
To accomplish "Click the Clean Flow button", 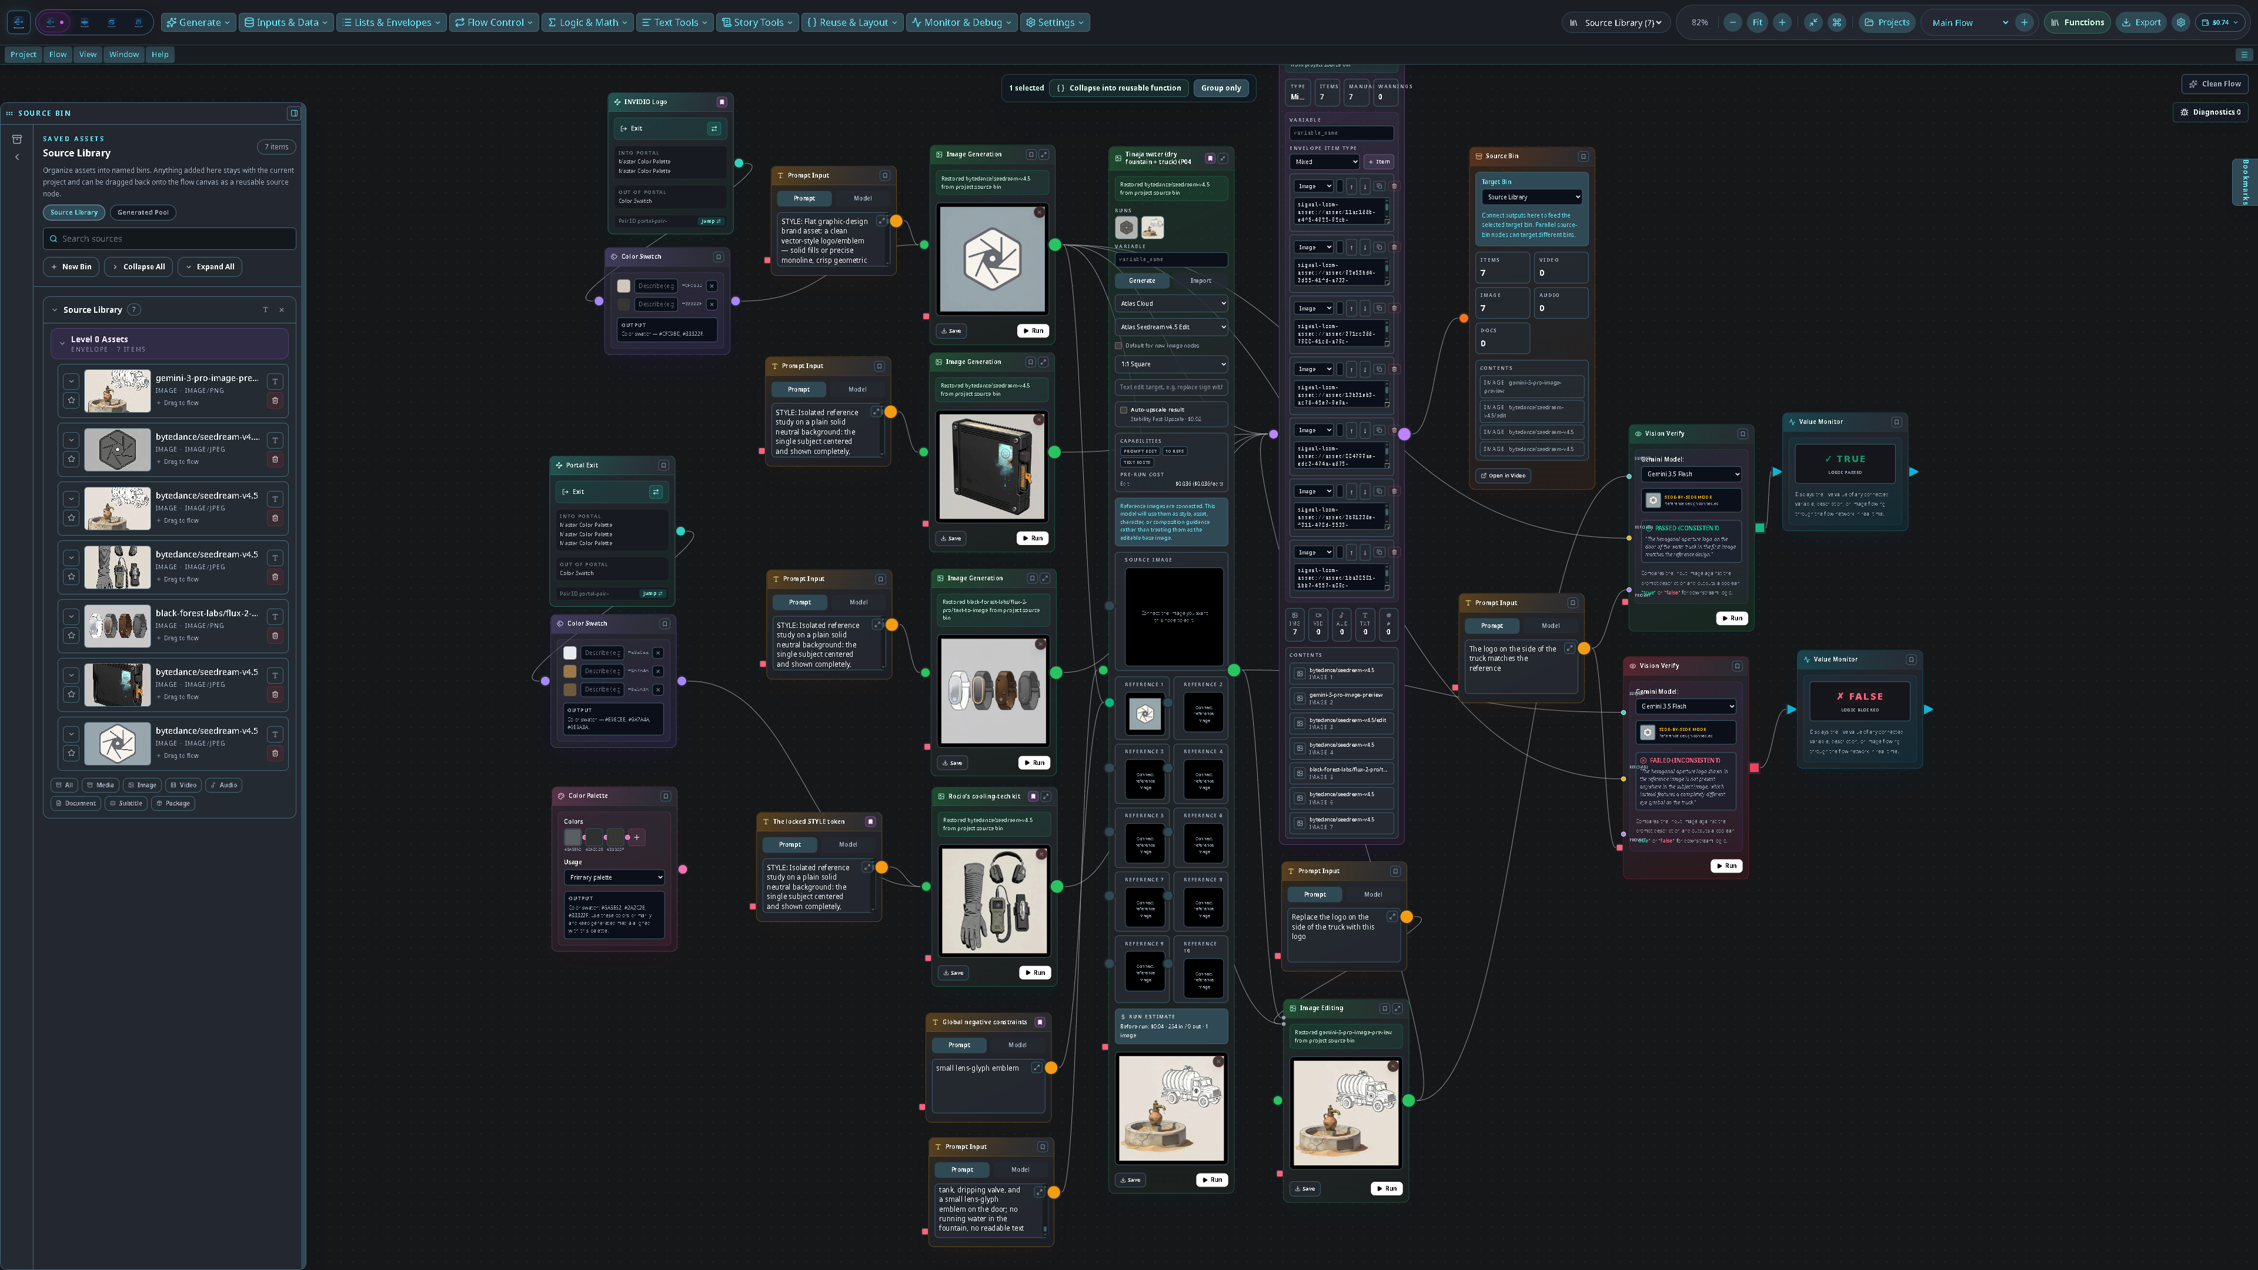I will click(2215, 84).
